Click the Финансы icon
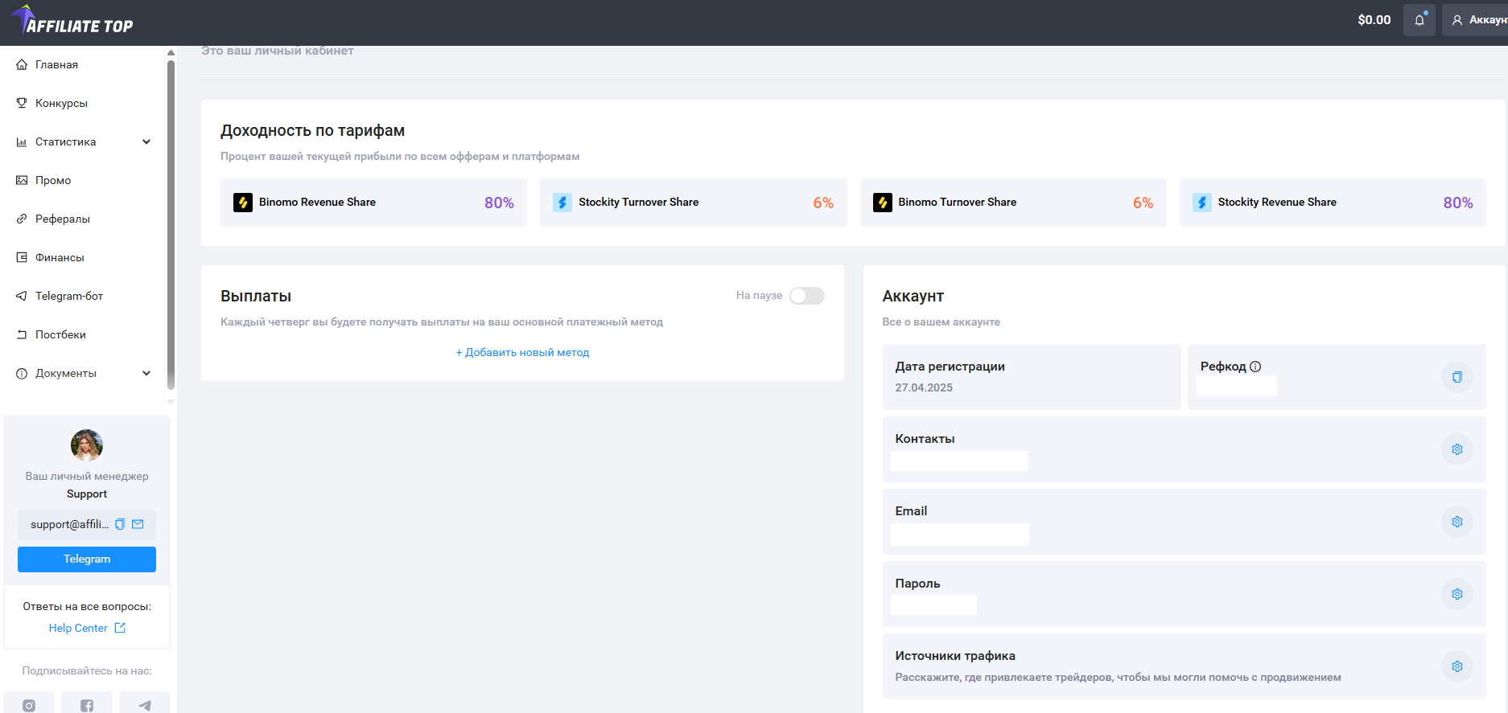This screenshot has width=1508, height=713. [x=22, y=257]
